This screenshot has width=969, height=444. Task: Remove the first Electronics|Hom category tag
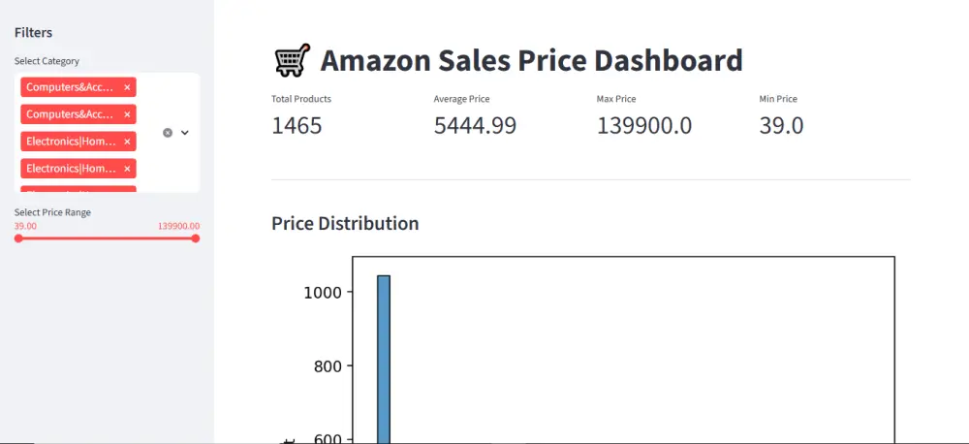tap(127, 142)
